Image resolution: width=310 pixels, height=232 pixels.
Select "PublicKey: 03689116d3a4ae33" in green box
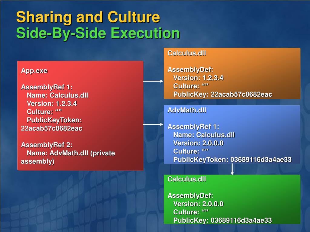[223, 221]
